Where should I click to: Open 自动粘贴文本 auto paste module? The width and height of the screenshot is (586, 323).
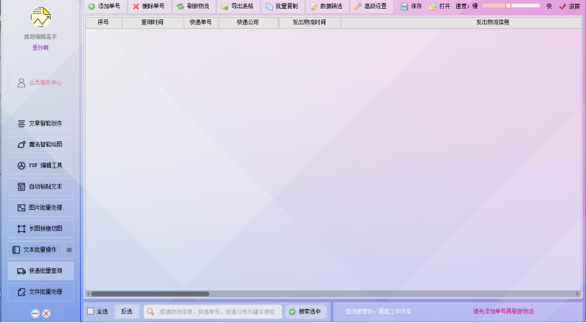click(x=41, y=186)
